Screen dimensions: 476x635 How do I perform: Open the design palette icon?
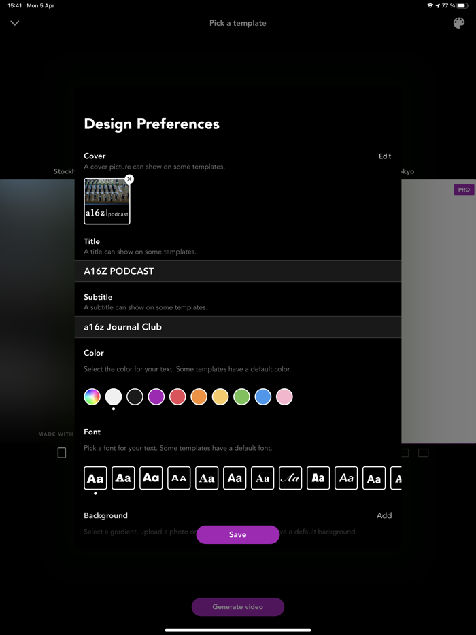click(x=458, y=23)
